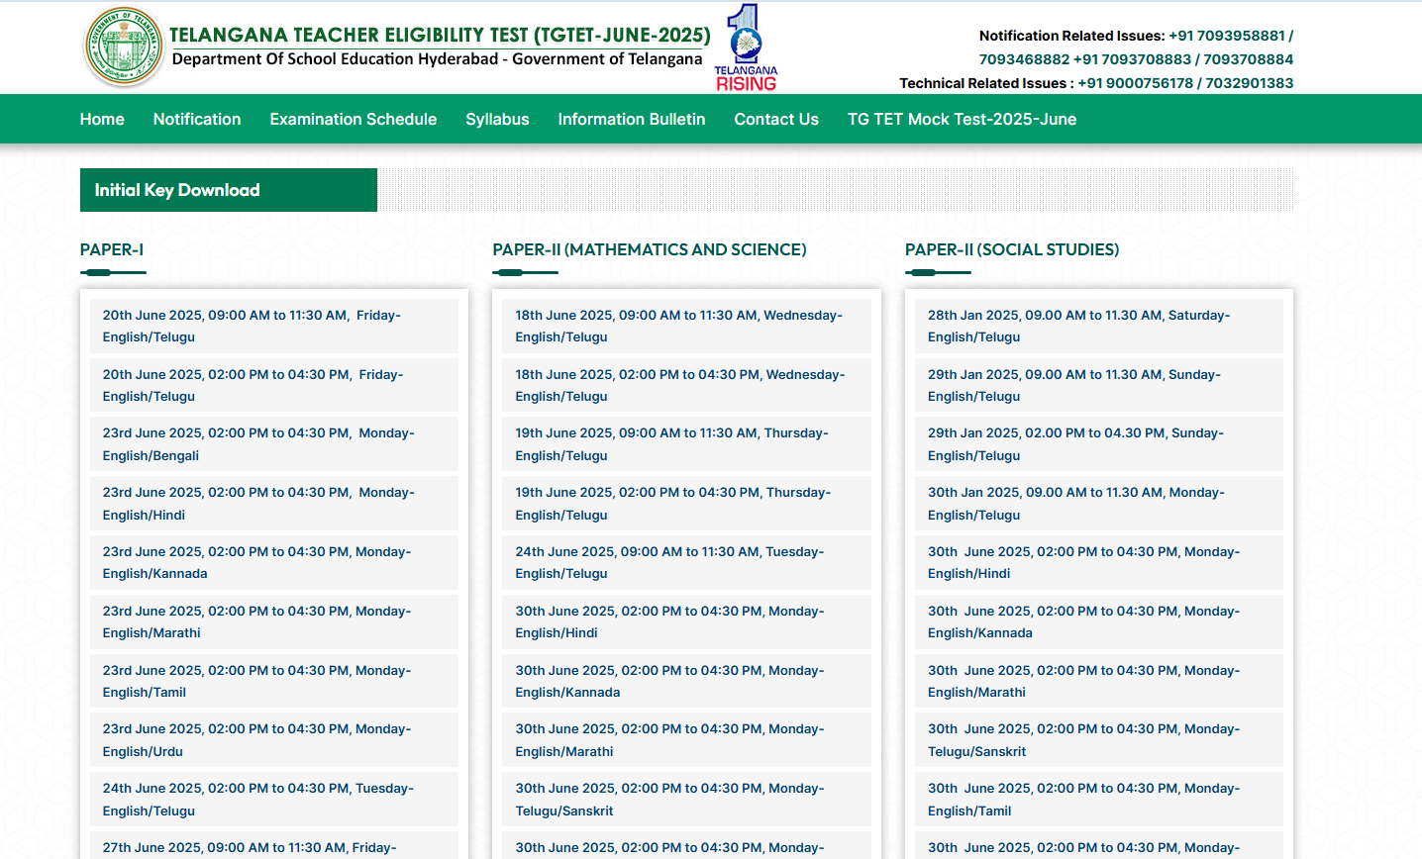Screen dimensions: 1422x859
Task: Open Paper-I 24th June Tuesday English/Telugu key
Action: point(274,800)
